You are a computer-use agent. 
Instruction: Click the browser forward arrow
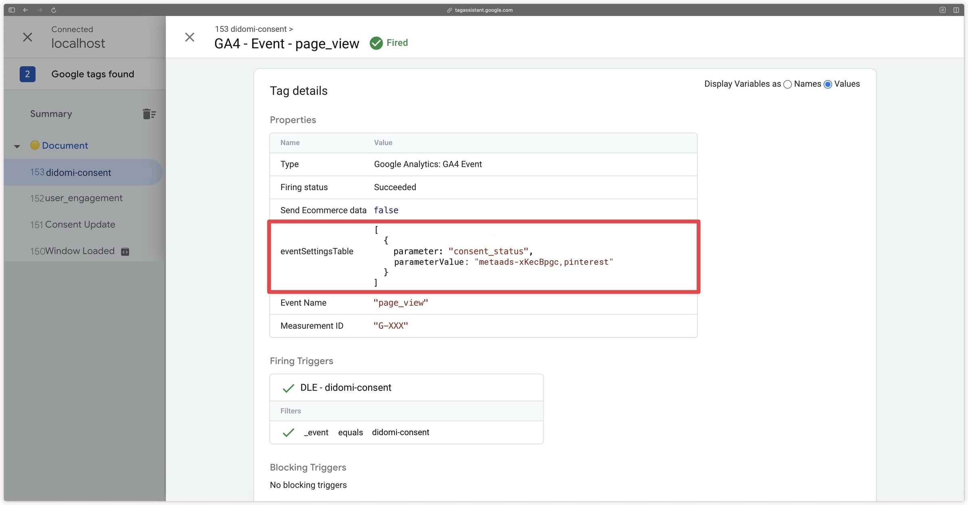click(40, 10)
